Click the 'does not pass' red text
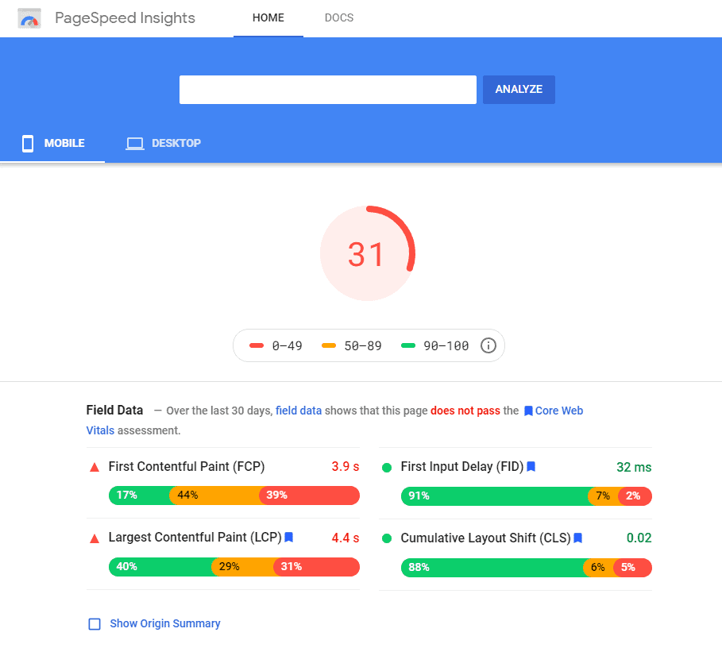Image resolution: width=722 pixels, height=671 pixels. 465,411
